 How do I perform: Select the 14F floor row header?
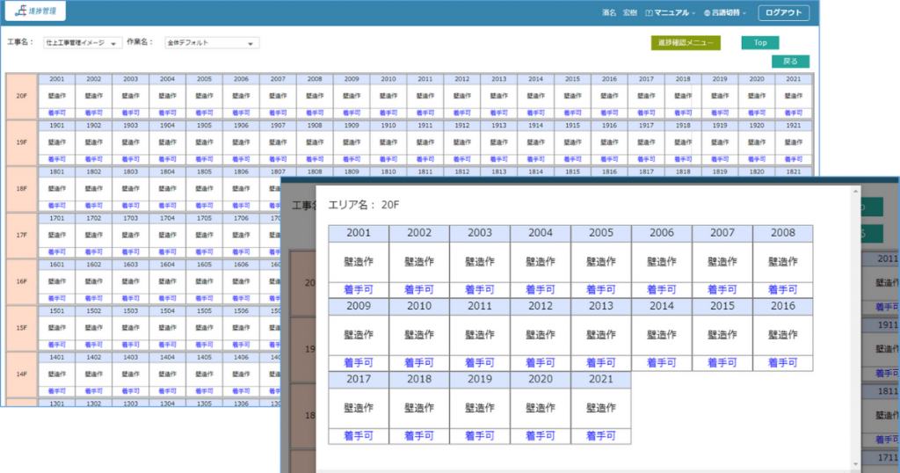[21, 374]
